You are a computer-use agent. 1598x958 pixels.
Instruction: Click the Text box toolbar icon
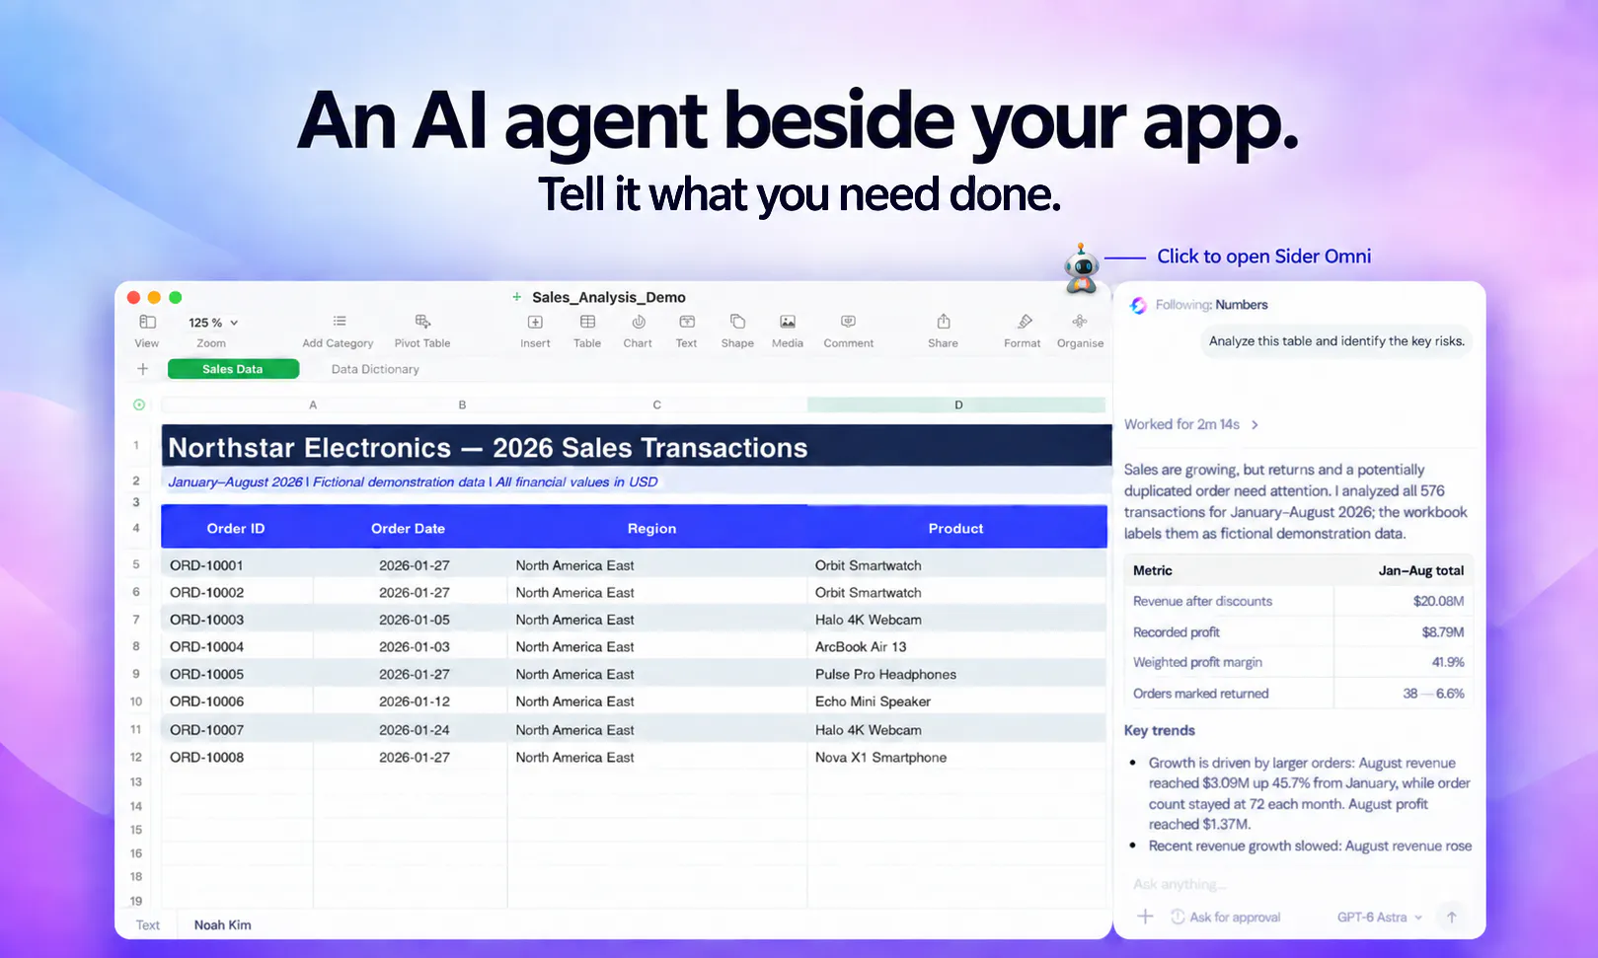pos(687,322)
